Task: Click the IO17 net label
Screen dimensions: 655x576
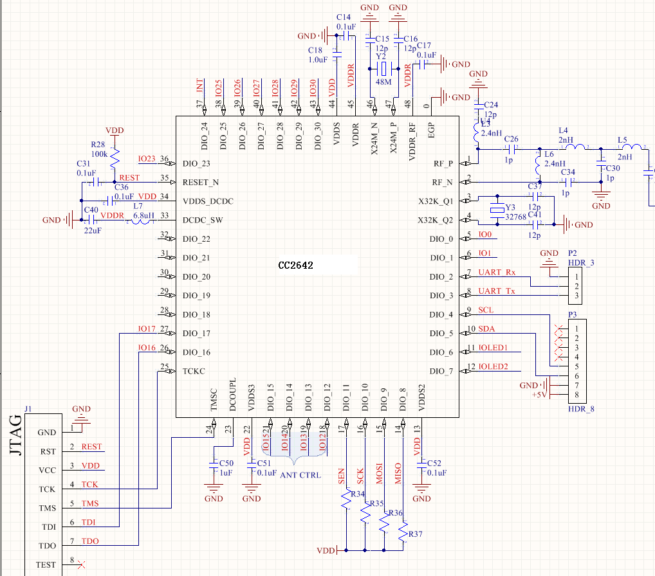Action: pyautogui.click(x=147, y=329)
